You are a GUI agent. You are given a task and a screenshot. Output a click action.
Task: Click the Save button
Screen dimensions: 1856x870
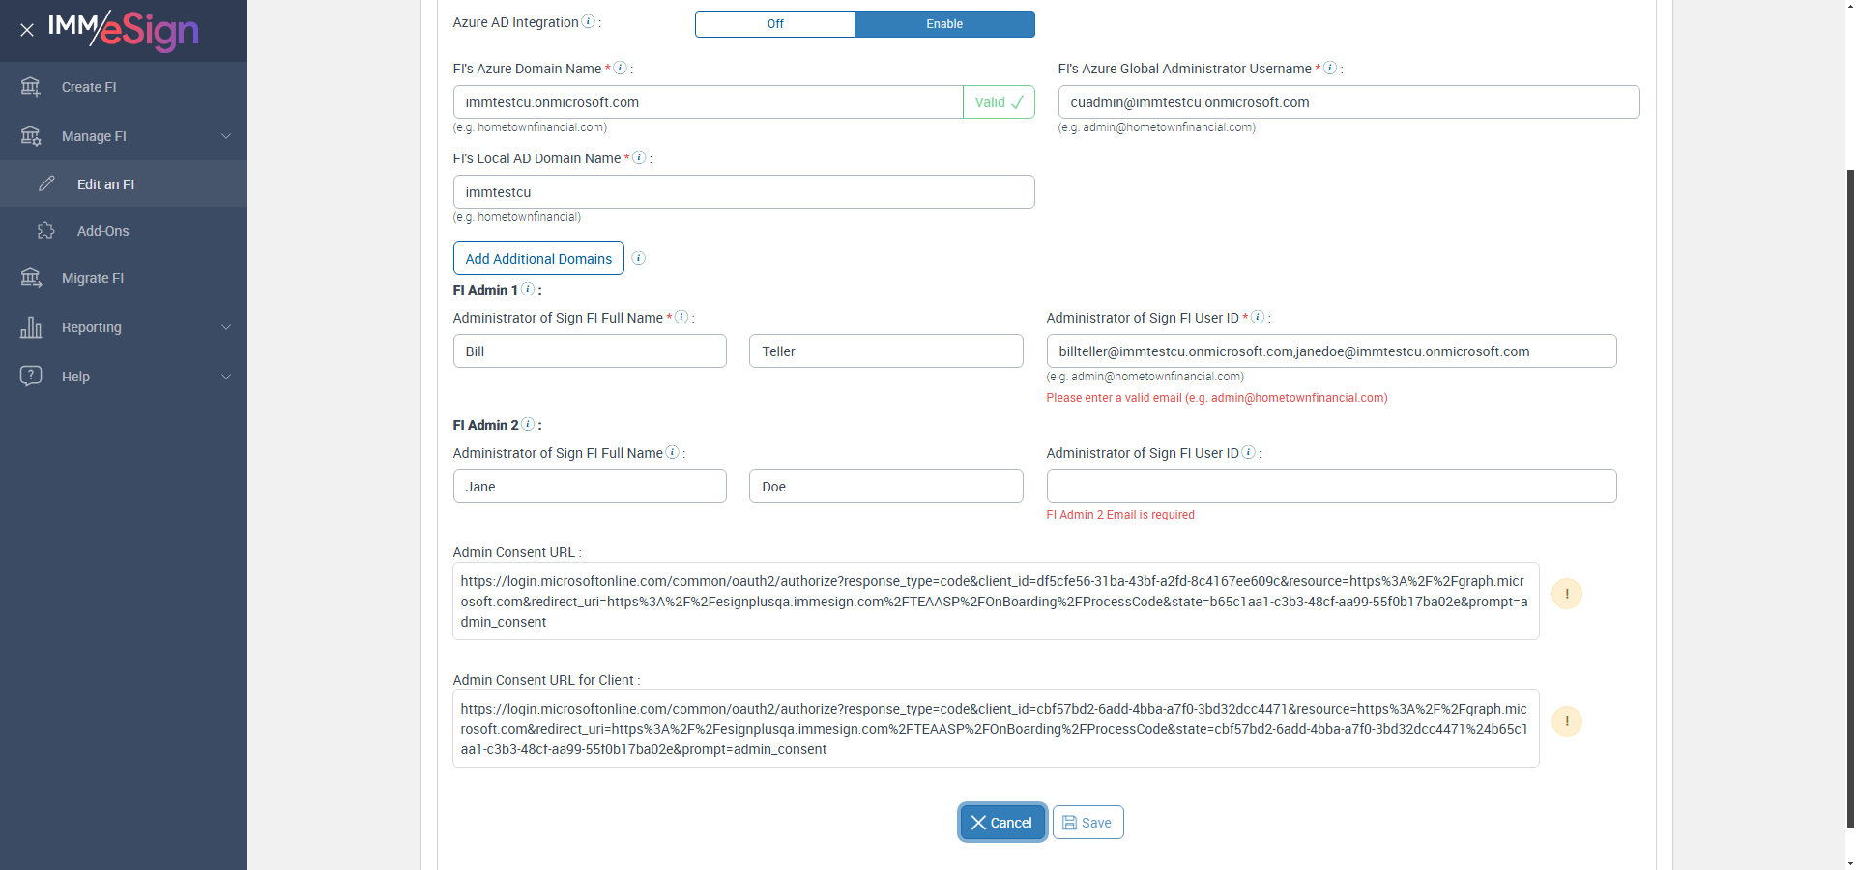(x=1087, y=823)
